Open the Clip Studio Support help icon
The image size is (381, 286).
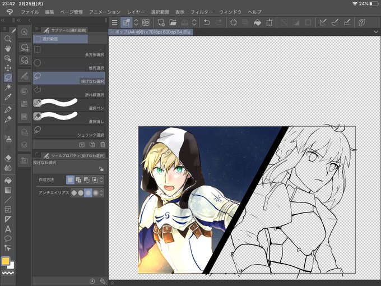[x=361, y=22]
